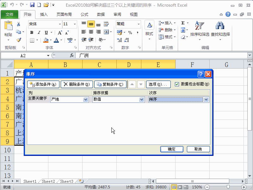The height and width of the screenshot is (190, 253).
Task: Switch to the 数据 tab
Action: (x=101, y=15)
